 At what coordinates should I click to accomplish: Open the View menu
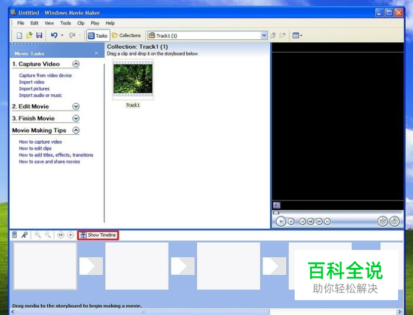[x=49, y=23]
